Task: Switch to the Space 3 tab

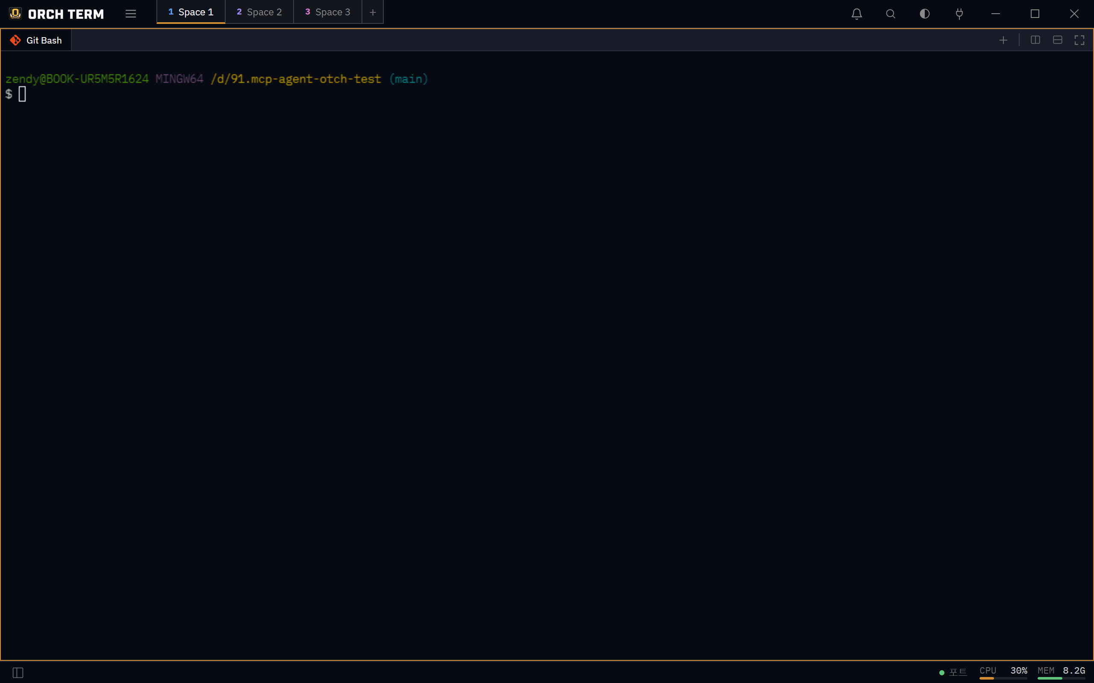Action: pyautogui.click(x=328, y=12)
